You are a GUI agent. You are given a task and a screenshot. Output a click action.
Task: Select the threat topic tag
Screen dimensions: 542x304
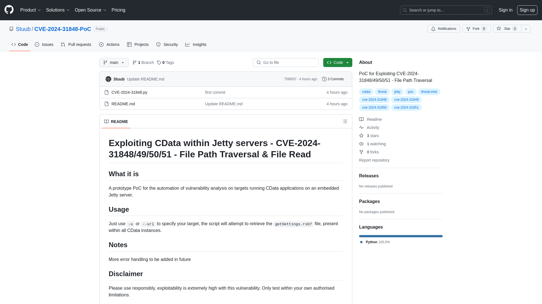click(x=382, y=92)
